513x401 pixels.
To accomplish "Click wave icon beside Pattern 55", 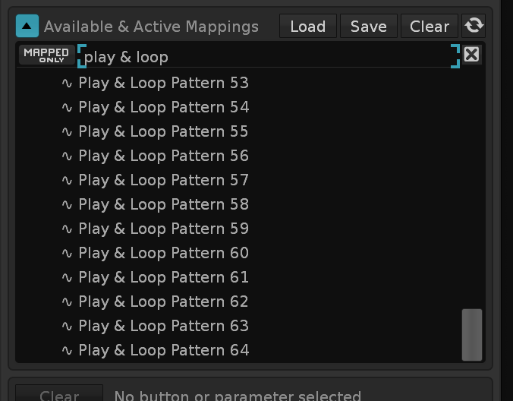I will [67, 131].
